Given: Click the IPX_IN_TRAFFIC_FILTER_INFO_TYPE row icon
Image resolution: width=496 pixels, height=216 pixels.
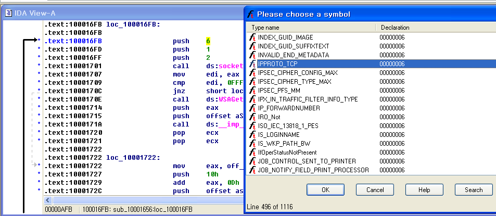Looking at the screenshot, I should pyautogui.click(x=252, y=99).
